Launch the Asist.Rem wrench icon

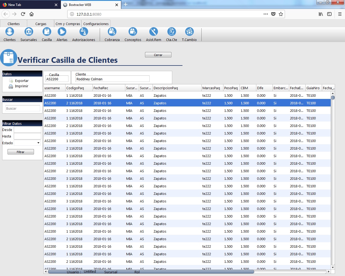coord(153,32)
